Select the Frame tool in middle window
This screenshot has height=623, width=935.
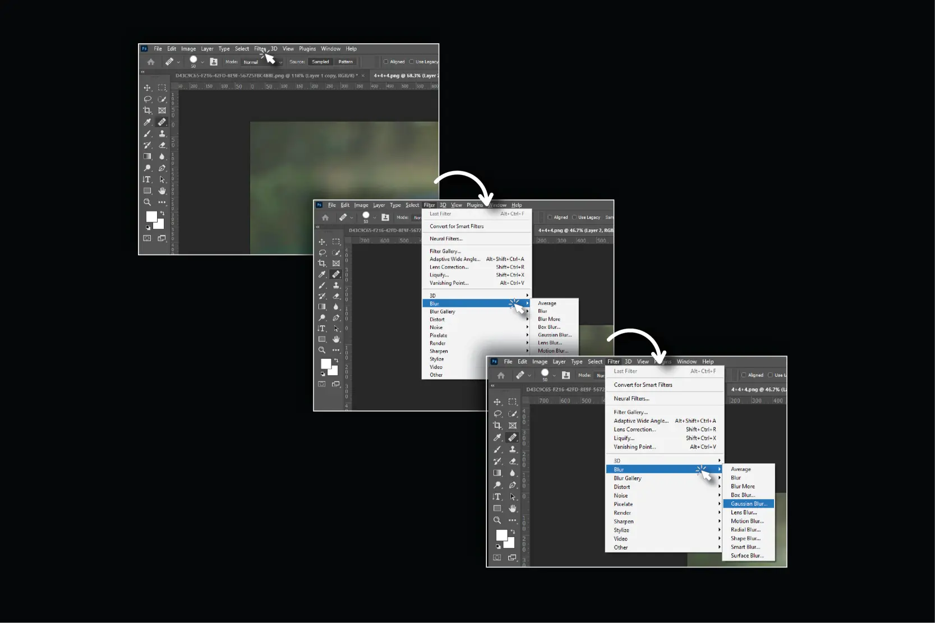[336, 263]
